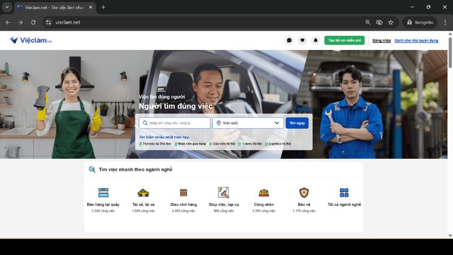Click the scrollbar down arrow

point(450,236)
